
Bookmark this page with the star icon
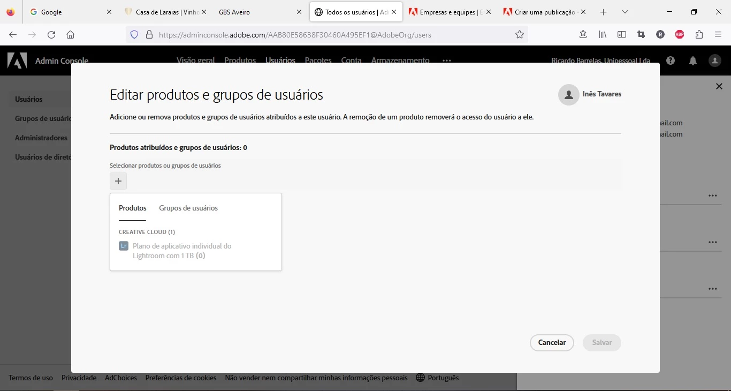[519, 35]
